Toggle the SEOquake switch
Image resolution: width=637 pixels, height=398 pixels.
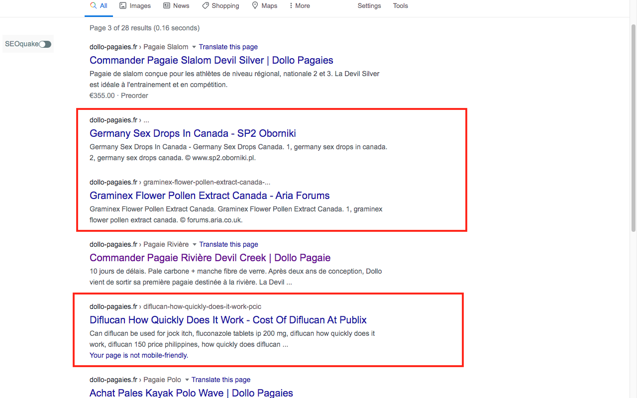[45, 44]
